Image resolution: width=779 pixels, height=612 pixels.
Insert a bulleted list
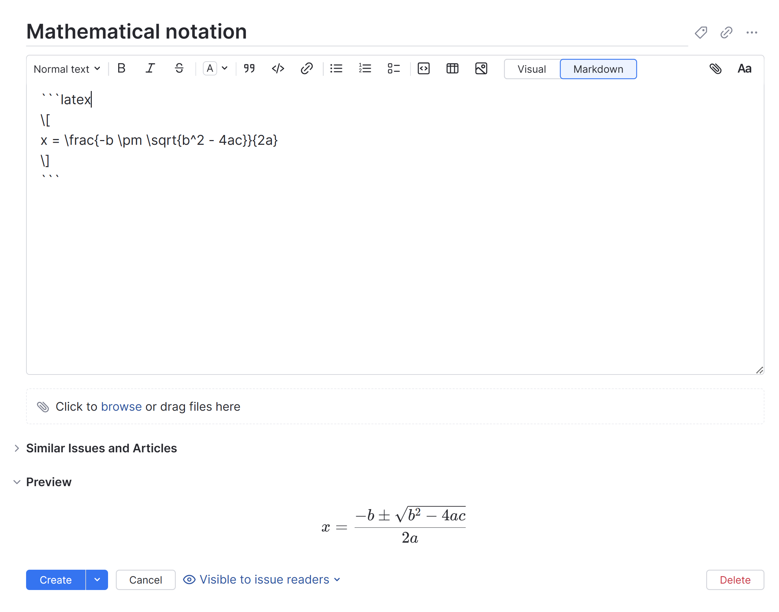point(336,68)
